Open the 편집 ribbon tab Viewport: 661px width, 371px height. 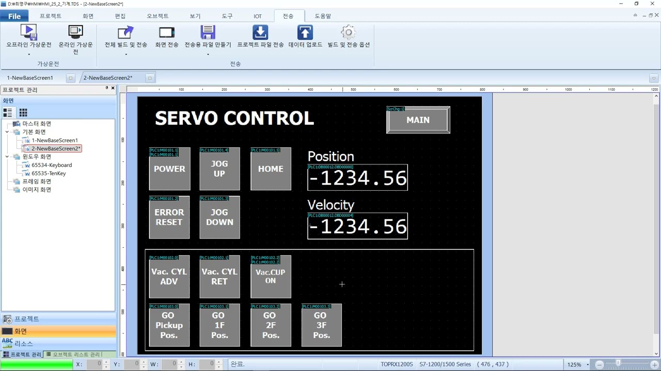pos(120,16)
